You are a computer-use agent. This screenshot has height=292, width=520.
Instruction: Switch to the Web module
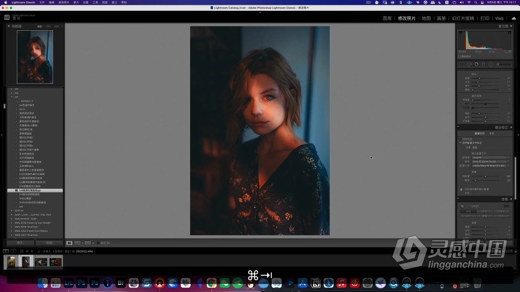pos(499,18)
